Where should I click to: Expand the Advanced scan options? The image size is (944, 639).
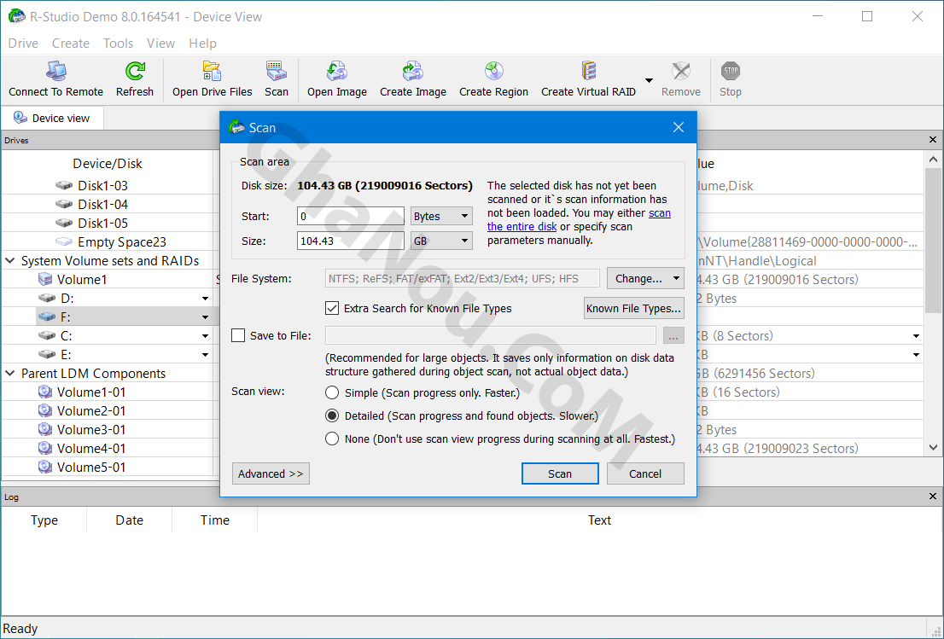coord(271,473)
